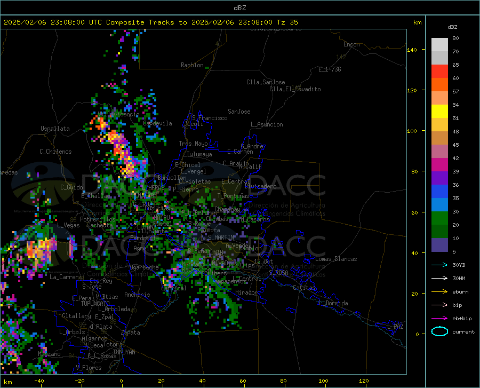The height and width of the screenshot is (388, 480).
Task: Select the magenta 39–42 dBZ swatch
Action: [439, 165]
